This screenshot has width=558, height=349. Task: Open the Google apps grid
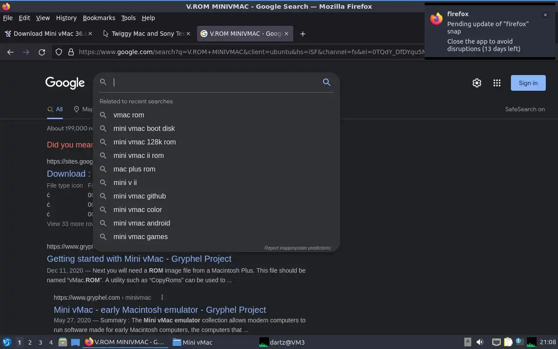click(x=497, y=83)
